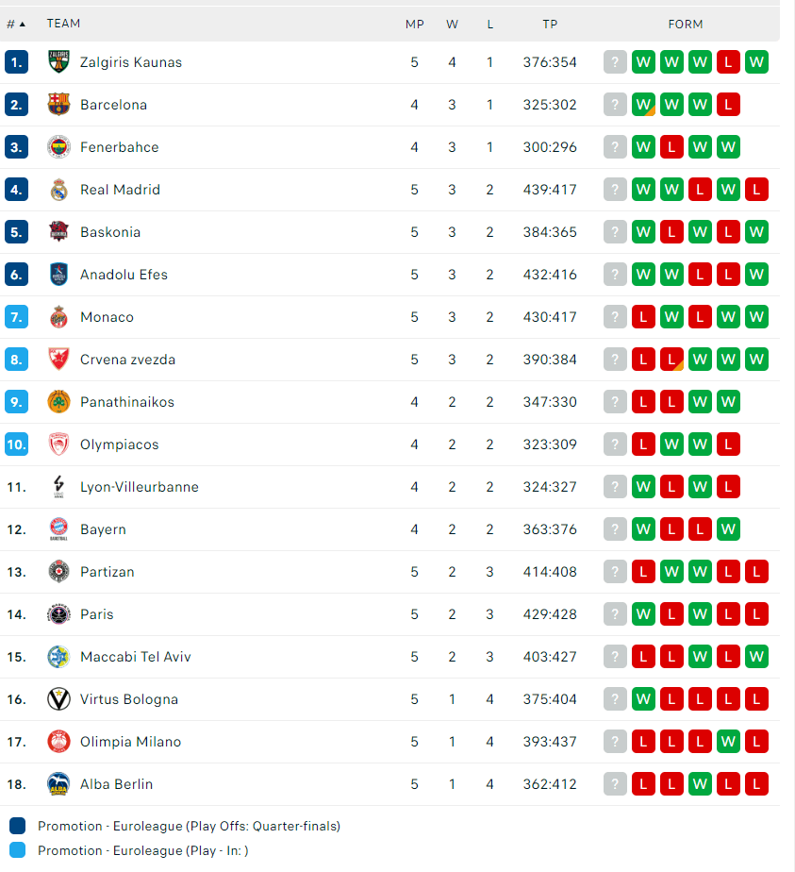This screenshot has height=872, width=795.
Task: Click the Zalgiris Kaunas team logo
Action: pos(58,62)
